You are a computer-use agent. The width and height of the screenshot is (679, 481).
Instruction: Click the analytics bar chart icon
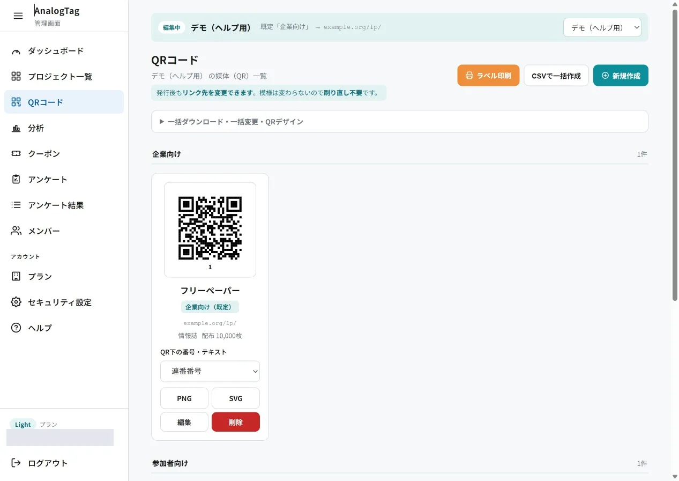(16, 128)
